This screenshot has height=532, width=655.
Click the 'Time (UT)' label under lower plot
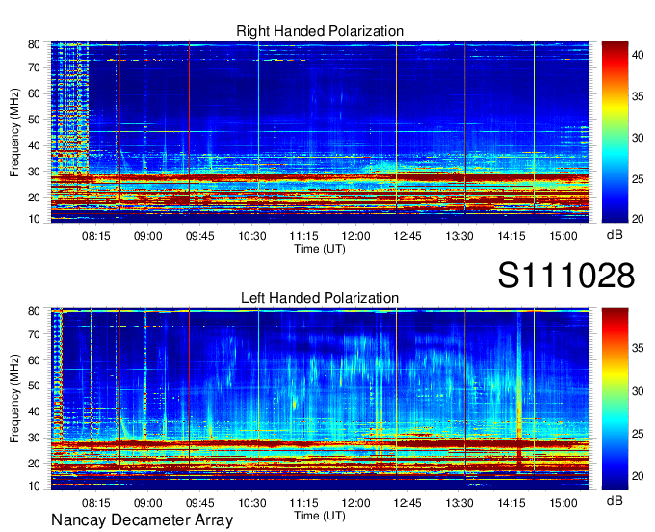(x=320, y=516)
